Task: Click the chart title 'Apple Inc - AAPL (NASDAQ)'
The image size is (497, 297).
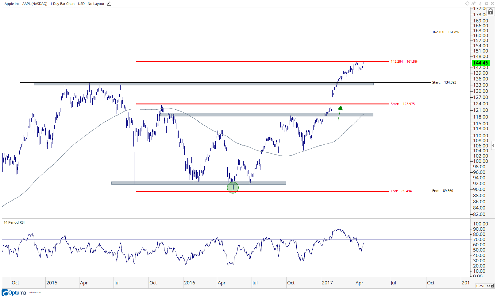Action: (26, 4)
